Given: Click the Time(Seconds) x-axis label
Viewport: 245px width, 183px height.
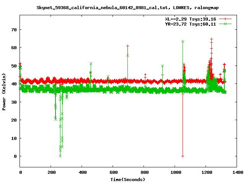Looking at the screenshot, I should click(127, 180).
